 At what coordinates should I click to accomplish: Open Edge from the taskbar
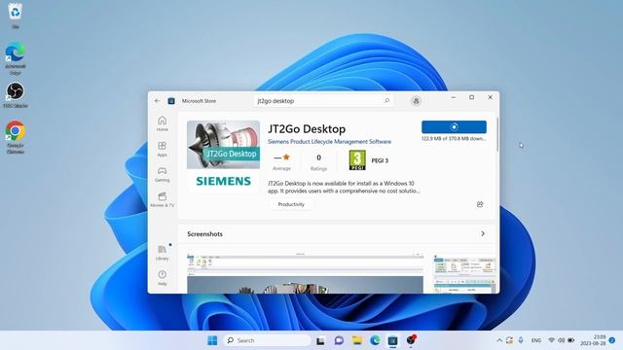[x=375, y=340]
